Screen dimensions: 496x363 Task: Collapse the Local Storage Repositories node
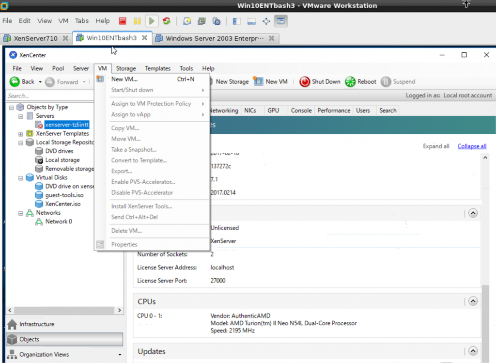[21, 143]
